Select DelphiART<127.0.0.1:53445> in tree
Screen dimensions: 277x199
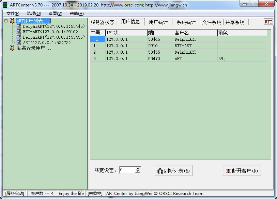tap(54, 26)
